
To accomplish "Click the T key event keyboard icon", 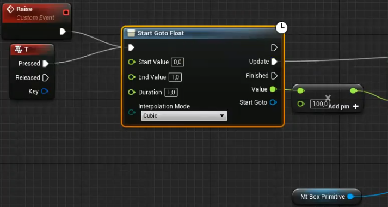I will tap(19, 49).
